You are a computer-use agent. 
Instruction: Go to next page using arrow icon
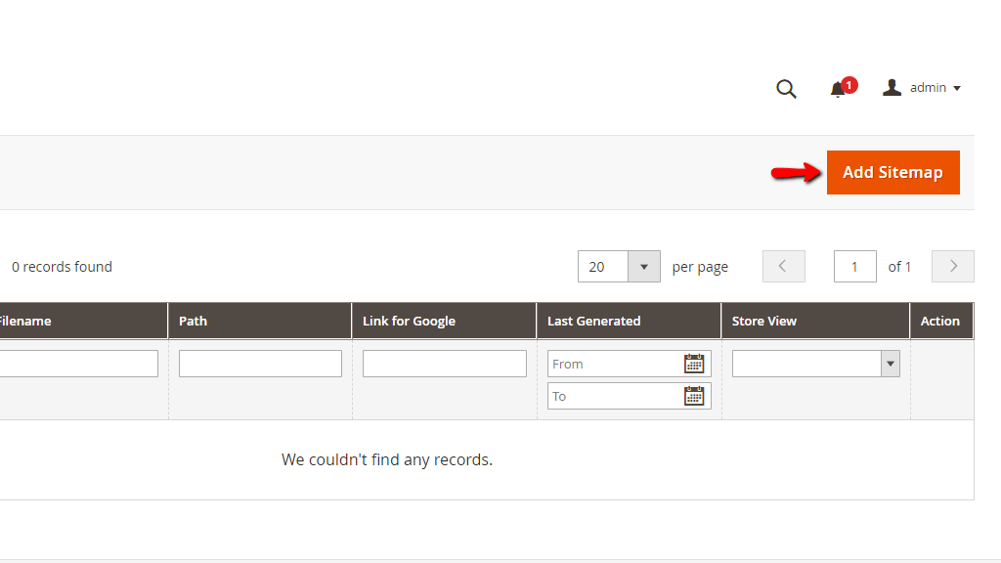pyautogui.click(x=952, y=266)
